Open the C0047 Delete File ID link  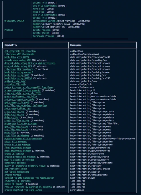[52, 3]
